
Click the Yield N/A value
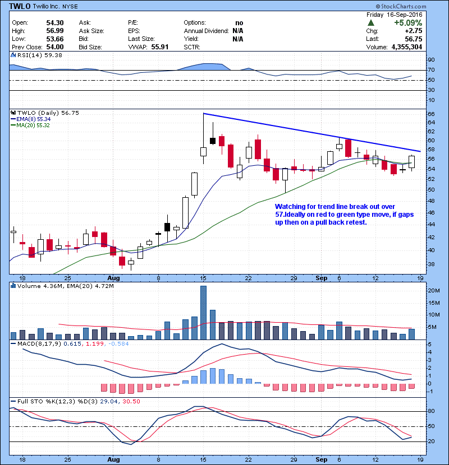click(238, 39)
